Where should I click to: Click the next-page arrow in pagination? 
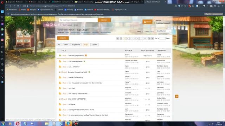[x=149, y=38]
